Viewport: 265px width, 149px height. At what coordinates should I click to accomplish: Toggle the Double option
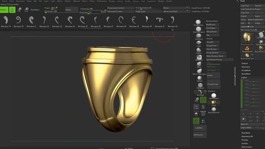coord(210,38)
